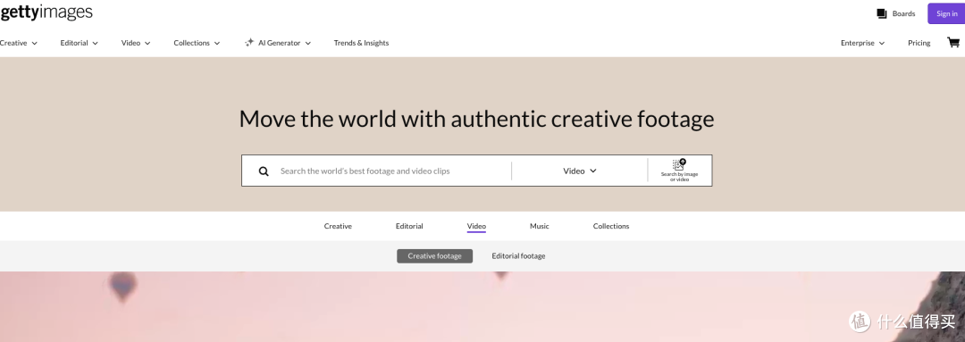Select the Video tab below search
965x342 pixels.
pos(476,226)
